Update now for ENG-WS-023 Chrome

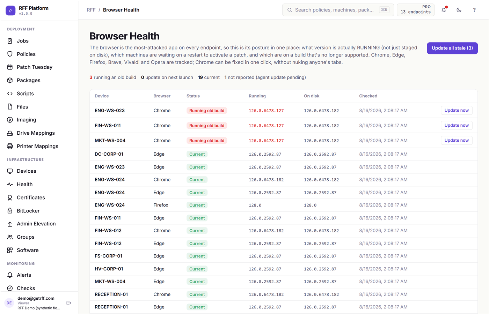click(457, 110)
